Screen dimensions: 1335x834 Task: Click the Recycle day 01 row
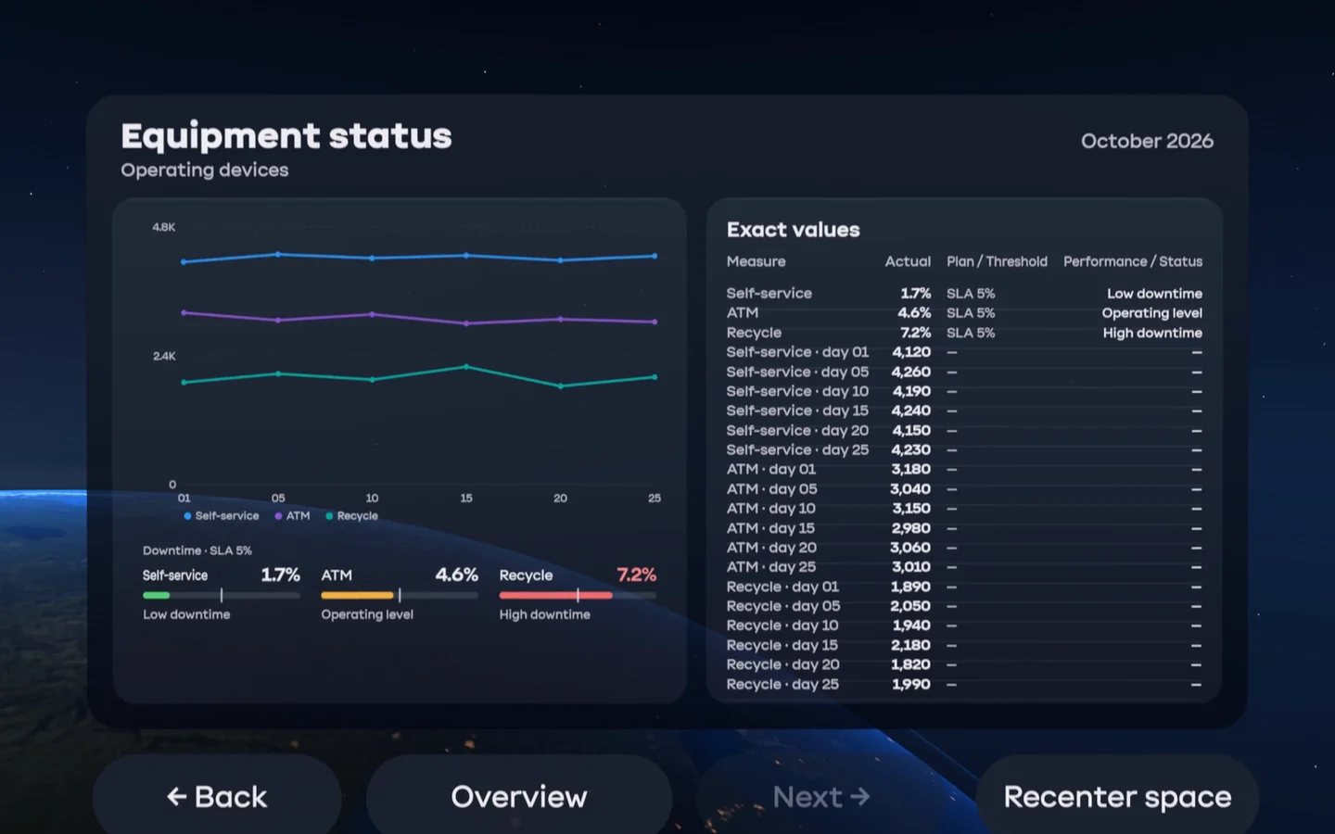[964, 587]
